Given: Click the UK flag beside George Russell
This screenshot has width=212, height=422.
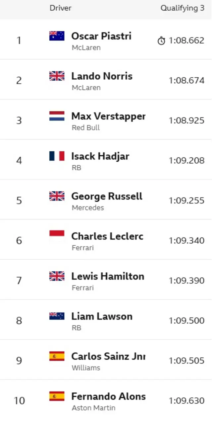Looking at the screenshot, I should (57, 196).
